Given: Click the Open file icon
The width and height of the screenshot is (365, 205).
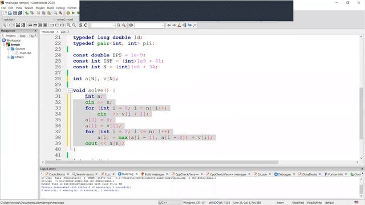Looking at the screenshot, I should pos(10,13).
